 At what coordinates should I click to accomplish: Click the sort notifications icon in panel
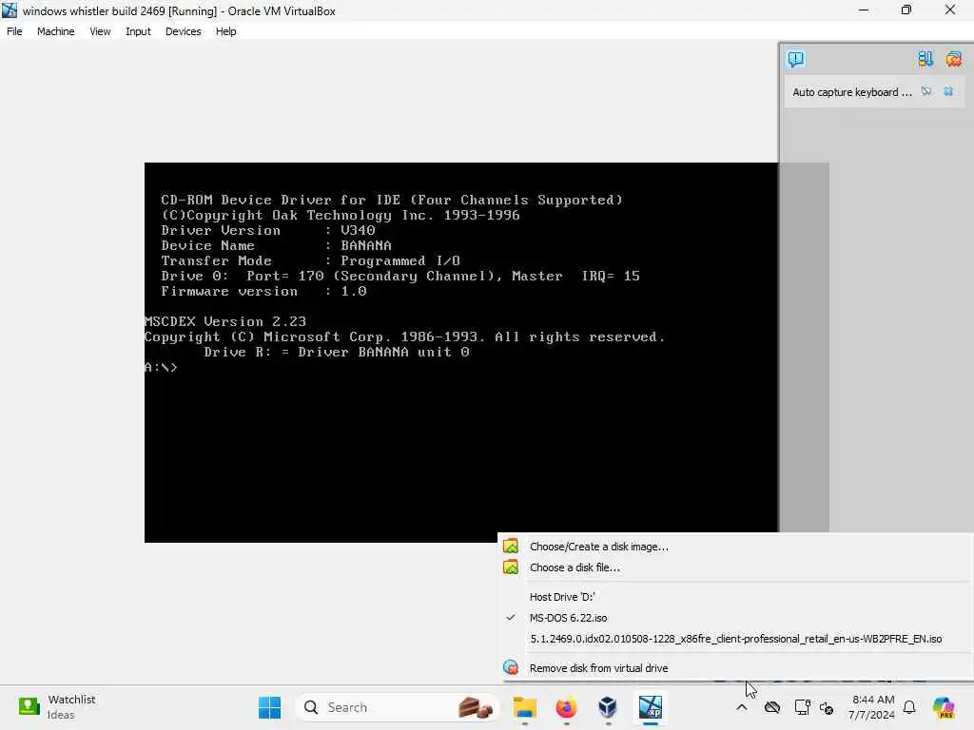pos(925,59)
